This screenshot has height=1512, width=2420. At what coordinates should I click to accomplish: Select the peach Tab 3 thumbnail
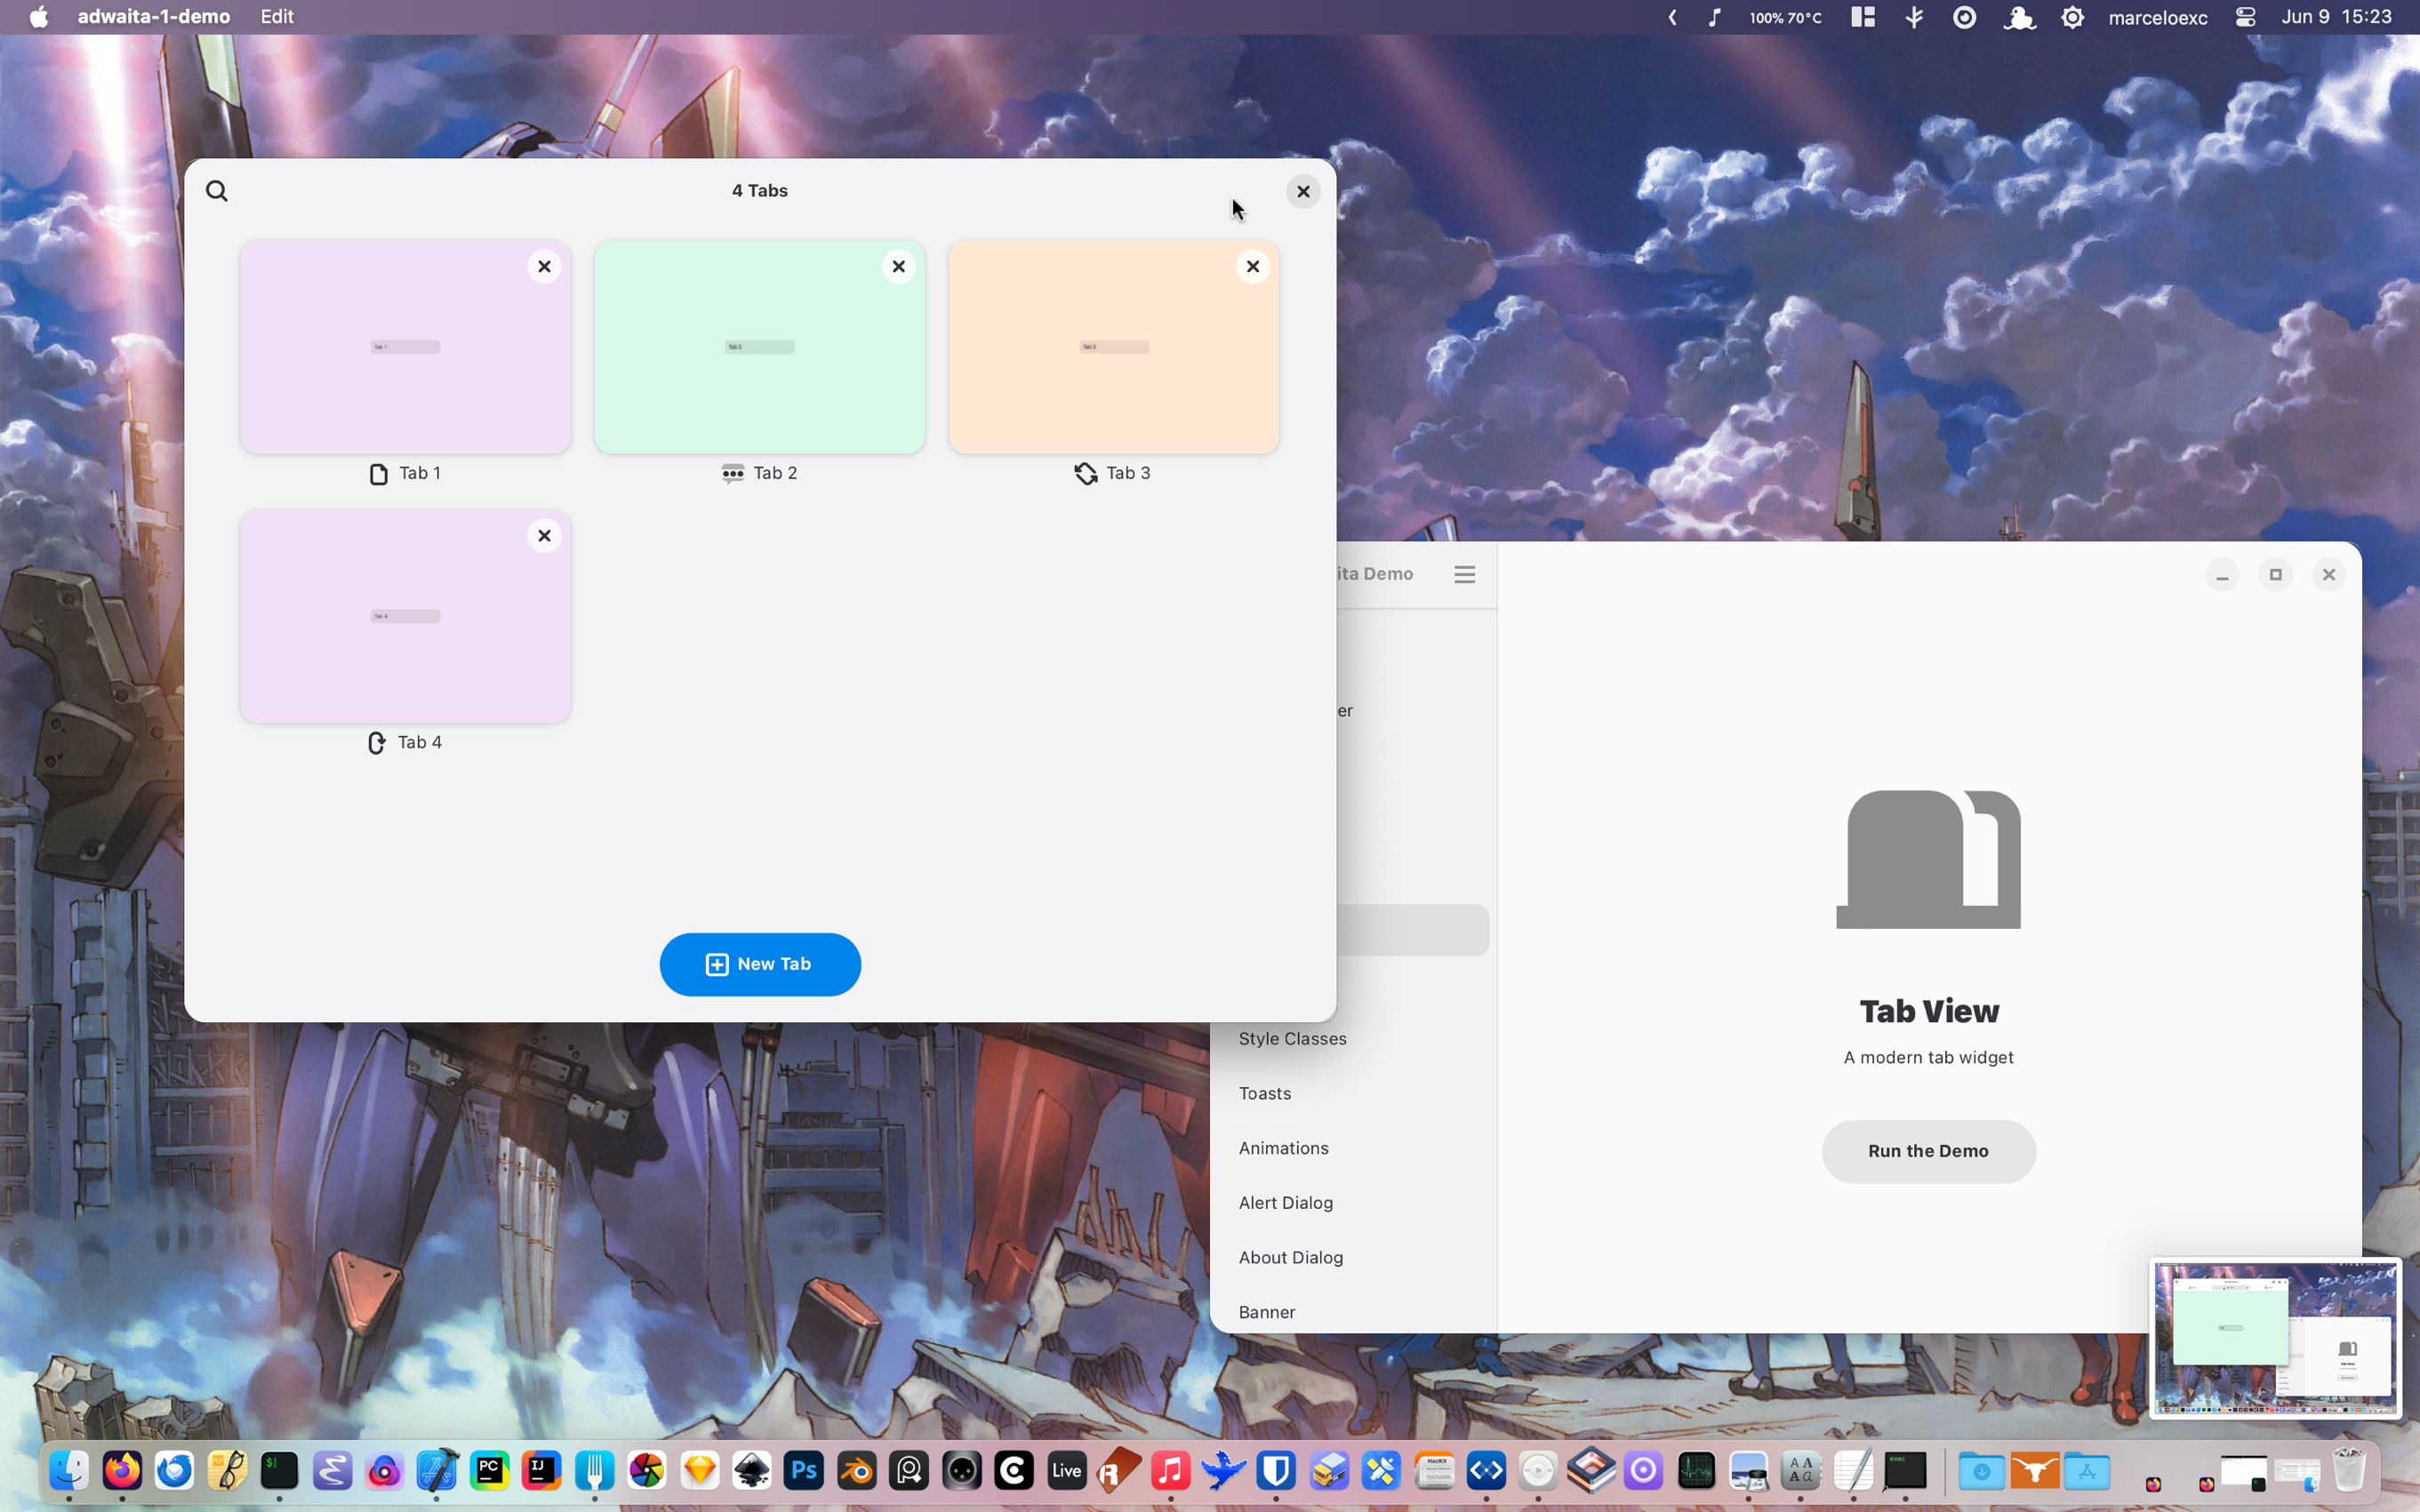[1113, 346]
